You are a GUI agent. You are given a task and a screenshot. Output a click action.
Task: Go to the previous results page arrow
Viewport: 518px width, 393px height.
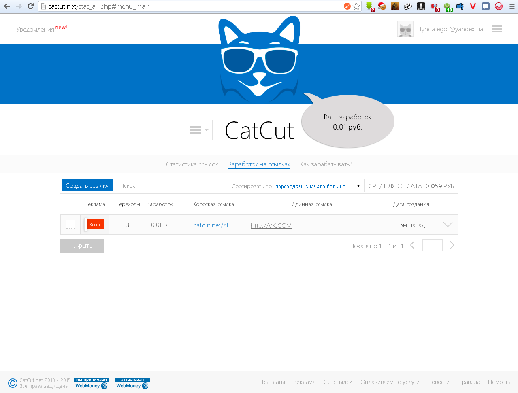412,245
